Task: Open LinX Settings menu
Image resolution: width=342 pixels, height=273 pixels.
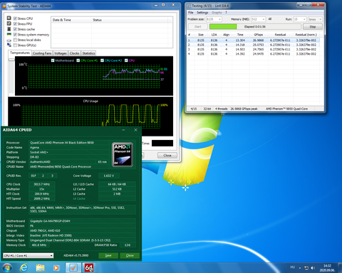Action: click(202, 12)
